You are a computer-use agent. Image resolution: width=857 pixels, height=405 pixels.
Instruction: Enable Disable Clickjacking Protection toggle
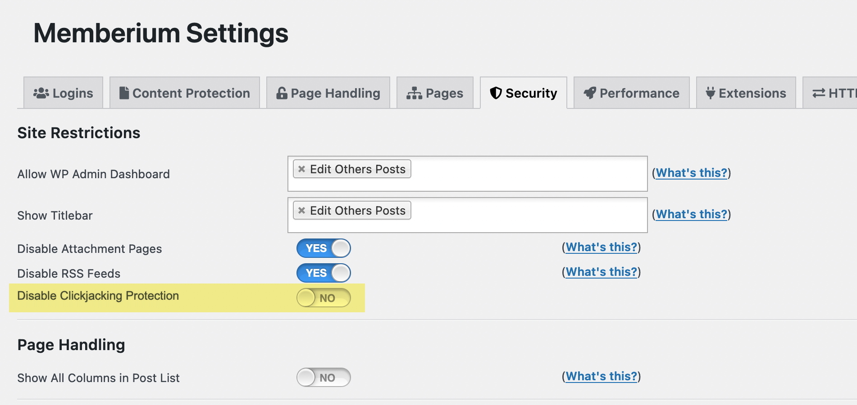[324, 298]
